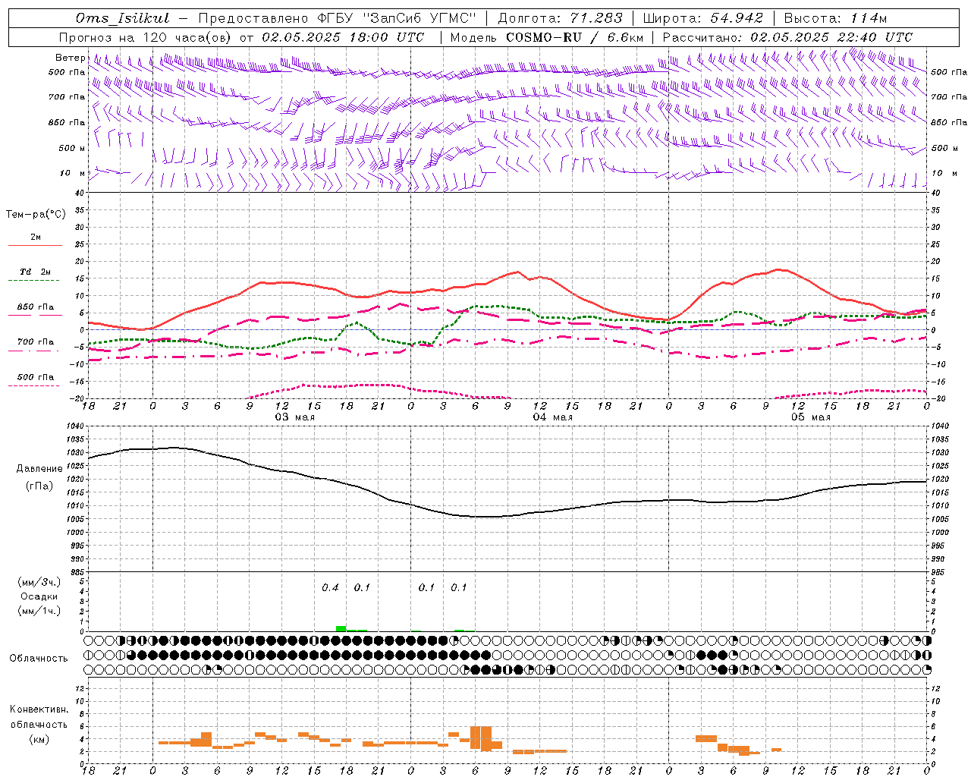Viewport: 971px width, 777px height.
Task: Click the Td 2м legend entry
Action: (35, 272)
